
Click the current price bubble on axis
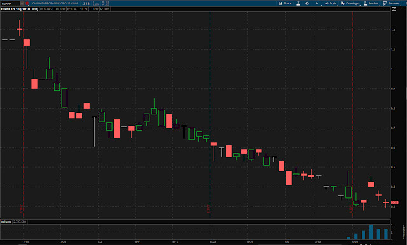[x=395, y=202]
